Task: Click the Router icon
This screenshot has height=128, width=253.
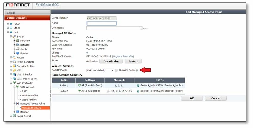Action: pos(15,58)
